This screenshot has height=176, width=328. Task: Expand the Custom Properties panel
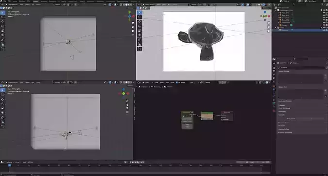[x=285, y=133]
